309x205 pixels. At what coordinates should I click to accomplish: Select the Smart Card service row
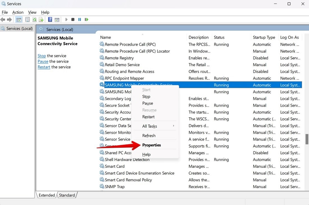pos(115,166)
